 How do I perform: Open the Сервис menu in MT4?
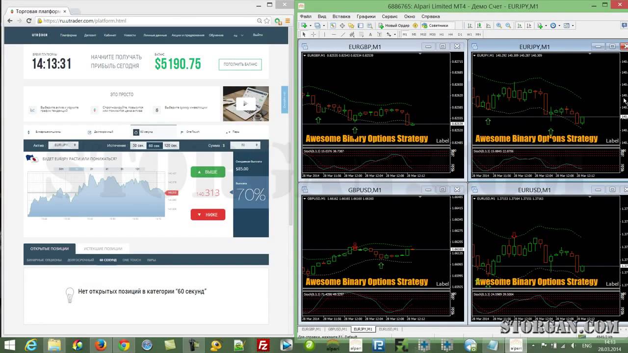[390, 16]
